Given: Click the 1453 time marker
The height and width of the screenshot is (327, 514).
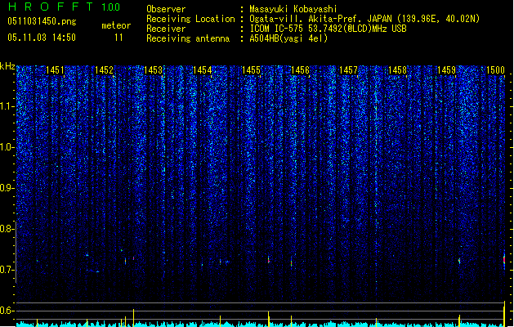Looking at the screenshot, I should coord(153,69).
